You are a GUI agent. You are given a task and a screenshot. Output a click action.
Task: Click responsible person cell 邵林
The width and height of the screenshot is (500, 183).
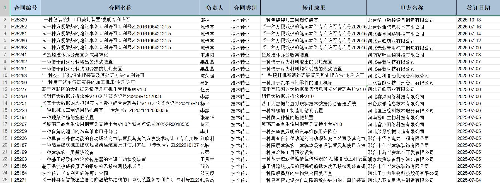tap(215, 20)
